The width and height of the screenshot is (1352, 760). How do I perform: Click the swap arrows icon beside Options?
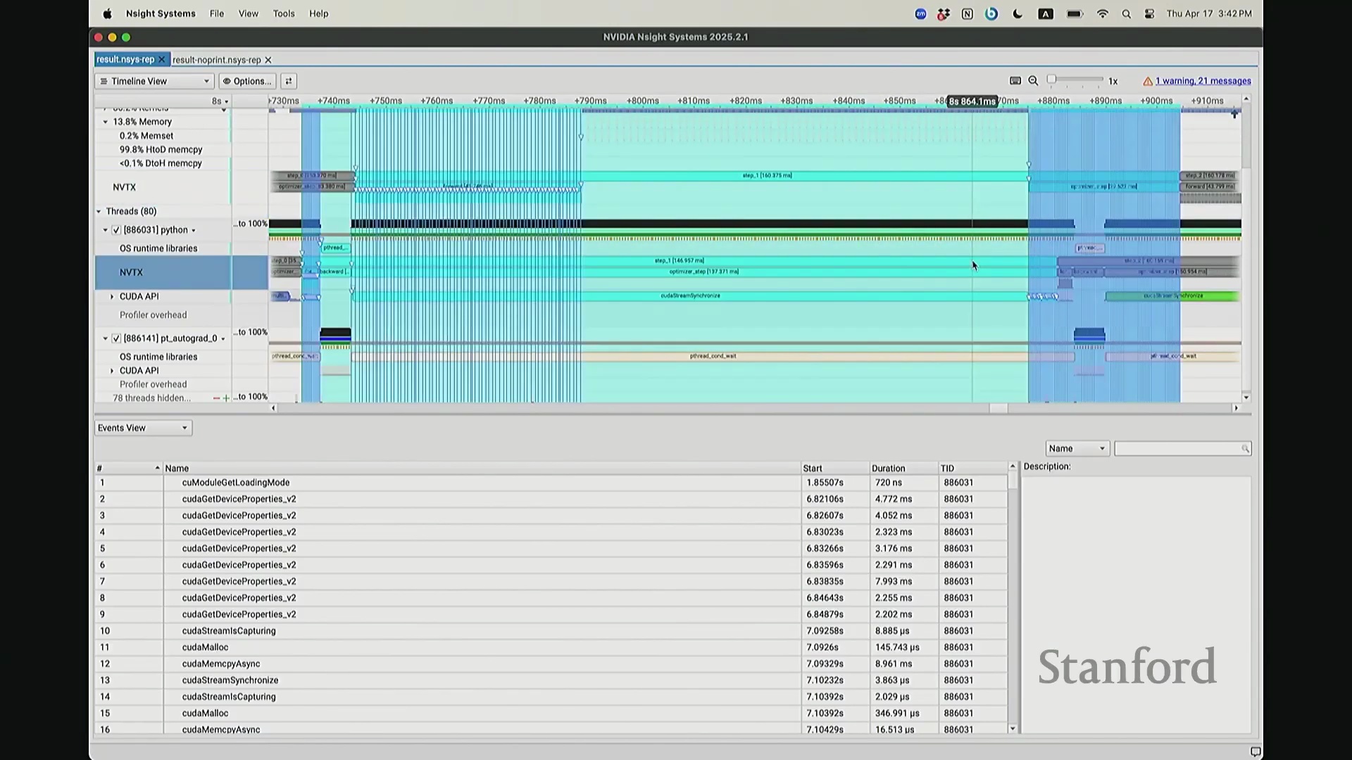288,81
